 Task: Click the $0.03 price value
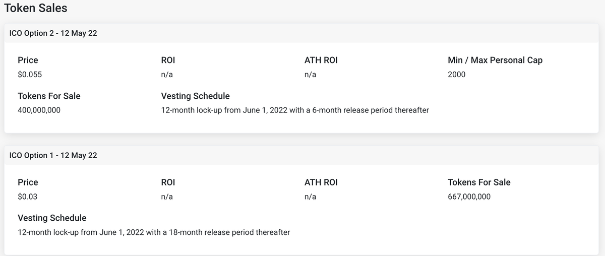pyautogui.click(x=28, y=197)
